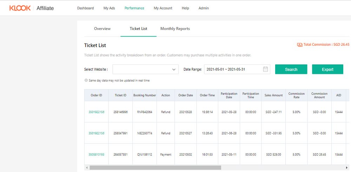Screen dimensions: 351x172
Task: Click ticket ID 258047991
Action: point(120,133)
